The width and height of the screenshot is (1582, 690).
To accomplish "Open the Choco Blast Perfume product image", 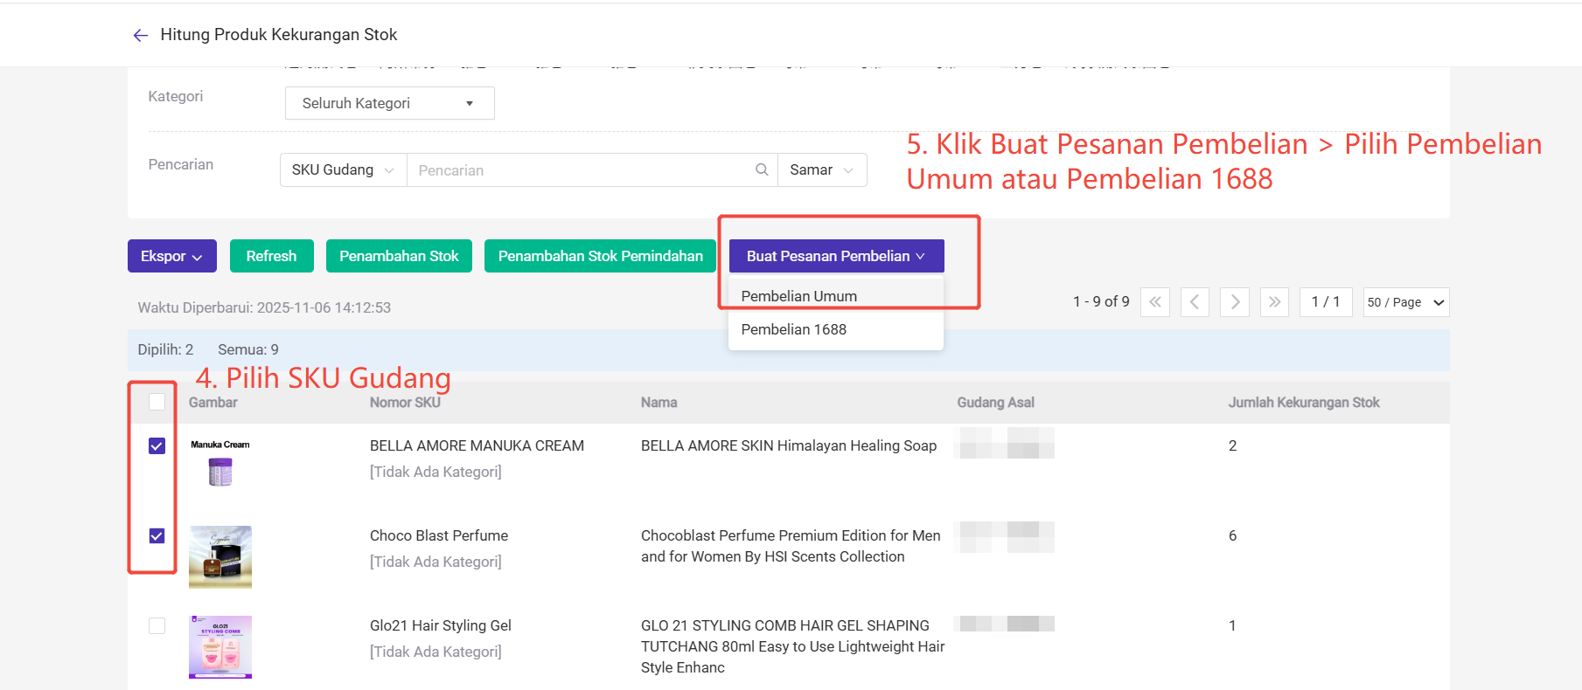I will tap(220, 556).
